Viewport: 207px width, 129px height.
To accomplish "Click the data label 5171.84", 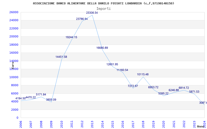I will [x=41, y=94].
